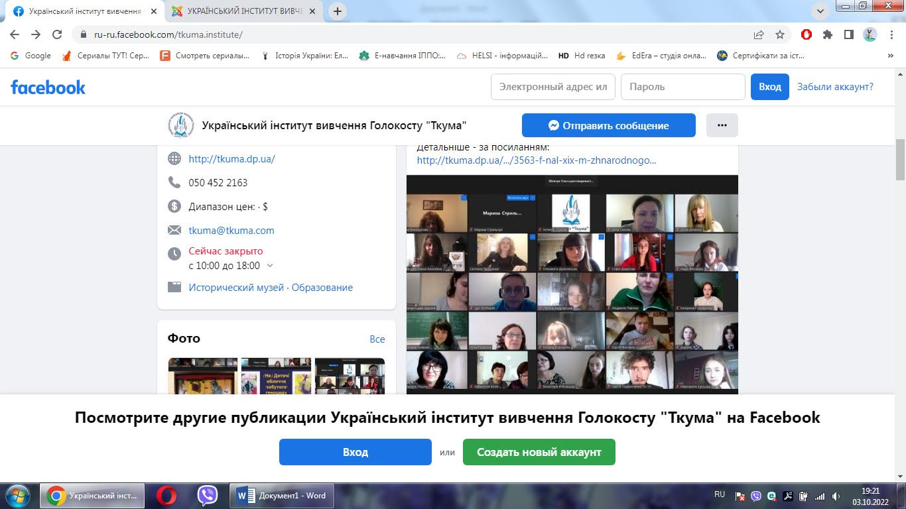Image resolution: width=906 pixels, height=509 pixels.
Task: Open the Історія України bookmark
Action: coord(304,56)
